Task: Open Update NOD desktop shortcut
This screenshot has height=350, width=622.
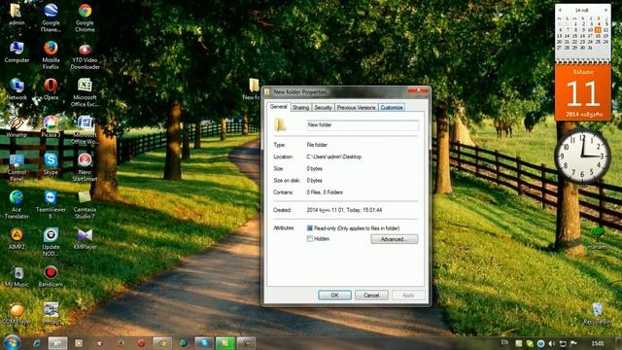Action: coord(51,242)
